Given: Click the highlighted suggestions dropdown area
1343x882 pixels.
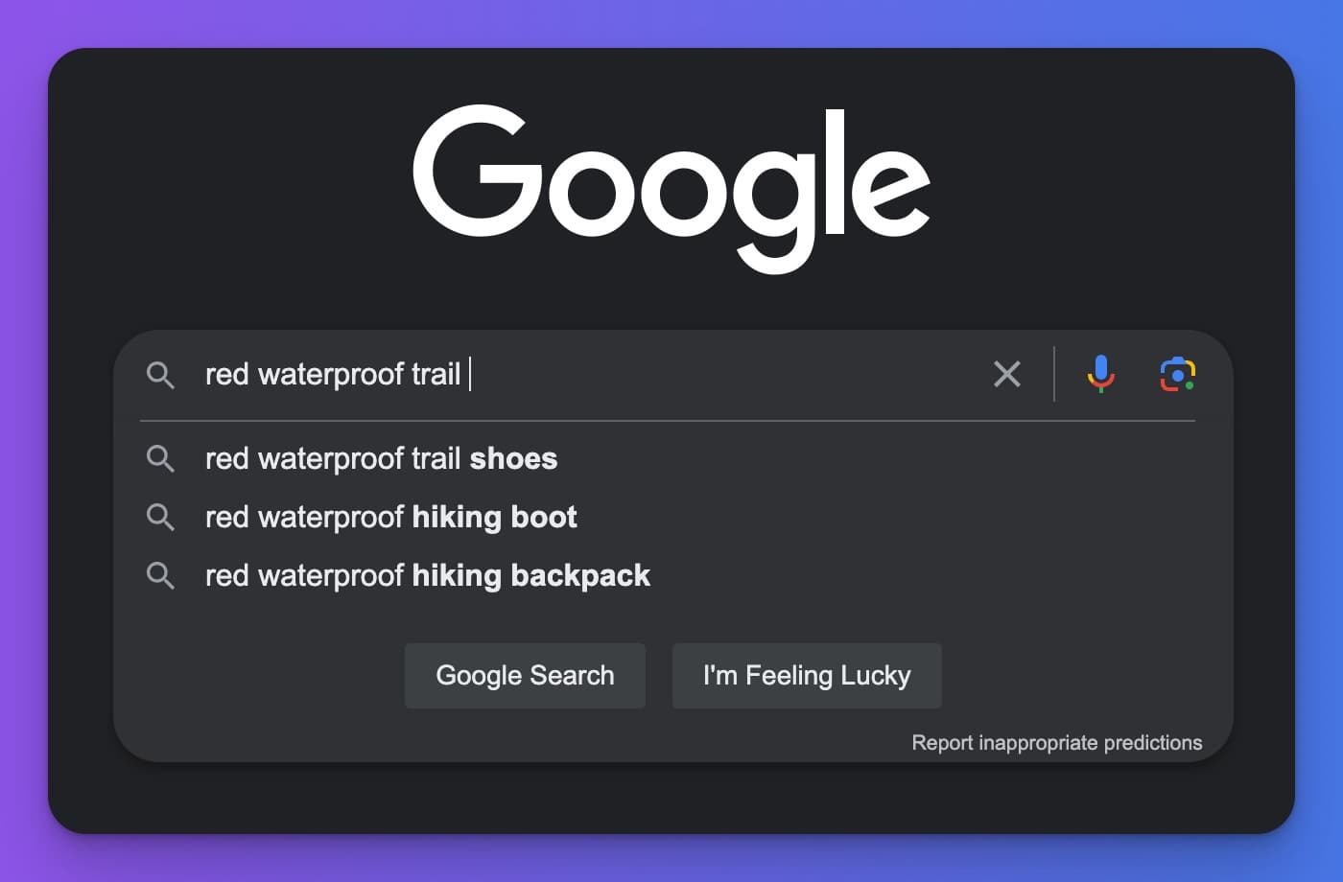Looking at the screenshot, I should [671, 518].
